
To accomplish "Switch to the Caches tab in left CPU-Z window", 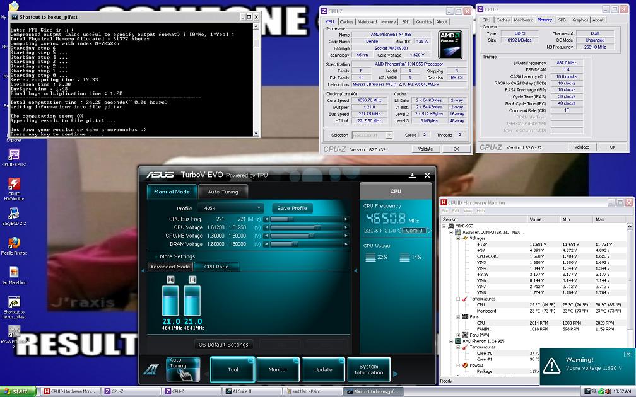I will click(x=346, y=22).
